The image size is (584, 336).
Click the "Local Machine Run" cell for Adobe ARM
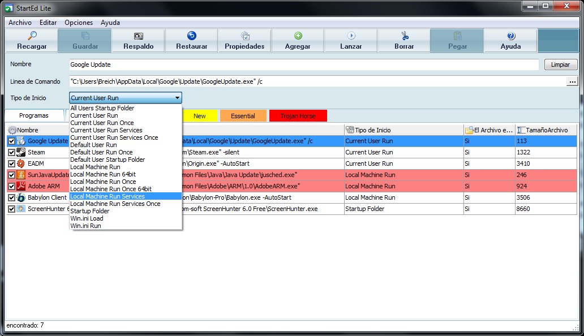point(403,186)
